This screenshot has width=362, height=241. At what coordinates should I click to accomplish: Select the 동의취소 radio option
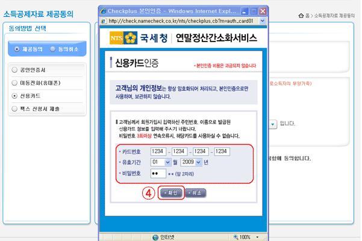click(x=52, y=49)
